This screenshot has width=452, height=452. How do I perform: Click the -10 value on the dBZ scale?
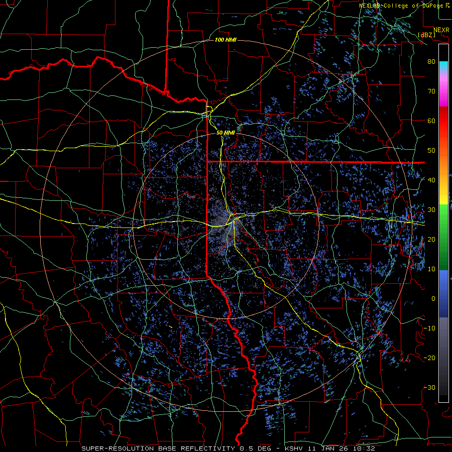(x=429, y=328)
